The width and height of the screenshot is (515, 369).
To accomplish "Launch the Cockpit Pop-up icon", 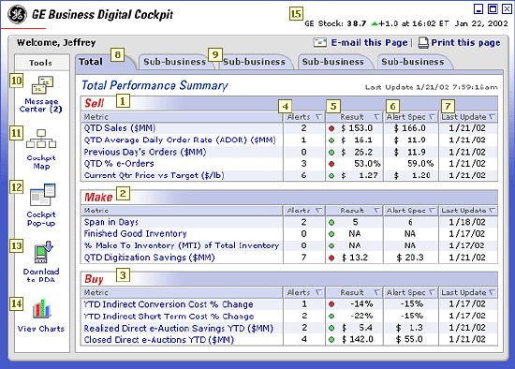I will click(x=43, y=195).
